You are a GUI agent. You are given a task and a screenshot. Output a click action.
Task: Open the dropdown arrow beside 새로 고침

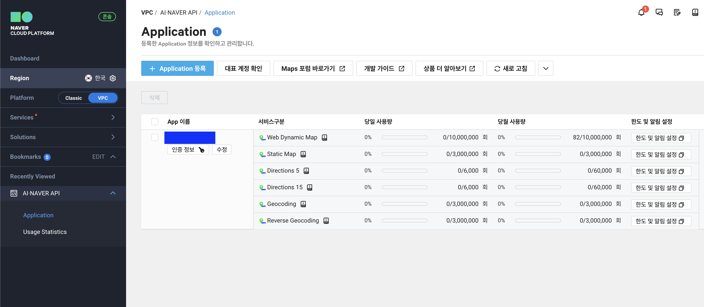[x=545, y=69]
